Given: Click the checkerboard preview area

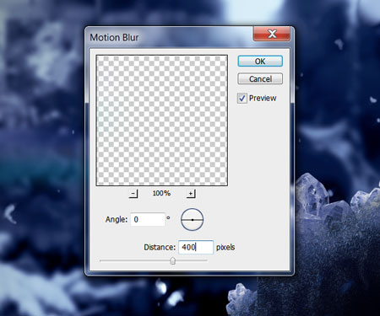Looking at the screenshot, I should (162, 121).
